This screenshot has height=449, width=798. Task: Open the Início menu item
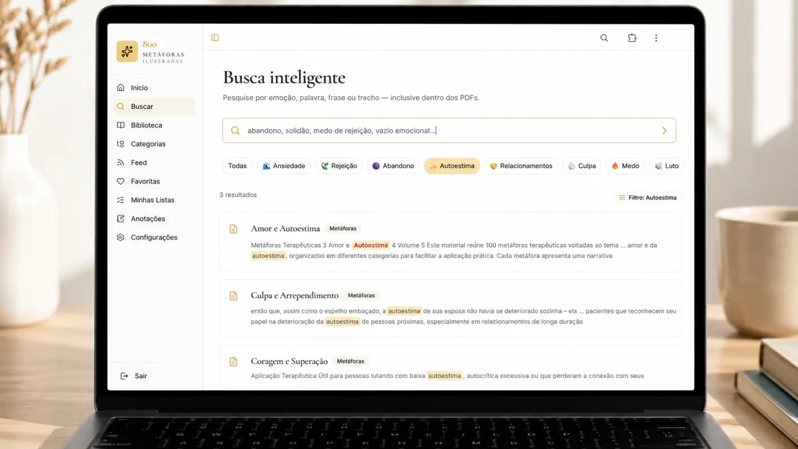pyautogui.click(x=155, y=88)
